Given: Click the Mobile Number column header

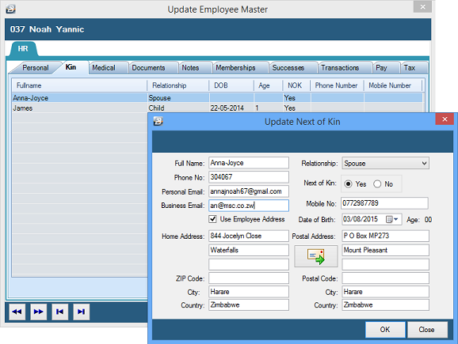Looking at the screenshot, I should click(393, 85).
